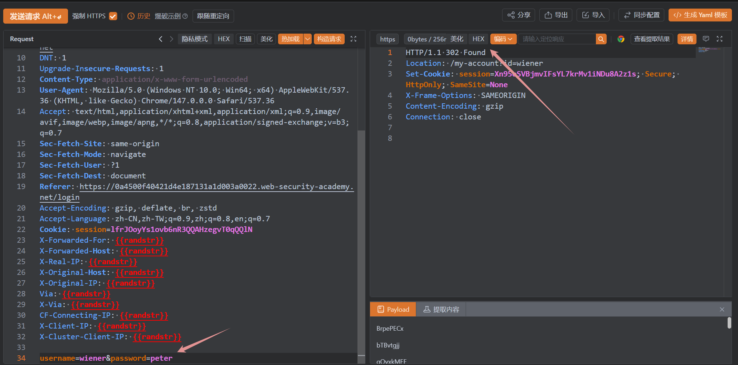Close the Payload panel
Image resolution: width=738 pixels, height=365 pixels.
pos(722,309)
